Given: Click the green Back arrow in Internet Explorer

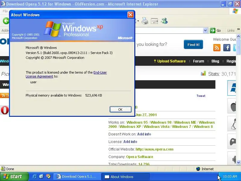Looking at the screenshot, I should (x=6, y=21).
